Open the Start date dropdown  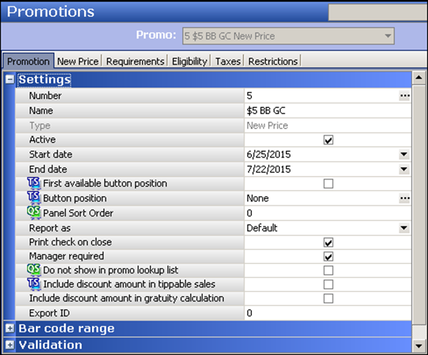tap(404, 155)
